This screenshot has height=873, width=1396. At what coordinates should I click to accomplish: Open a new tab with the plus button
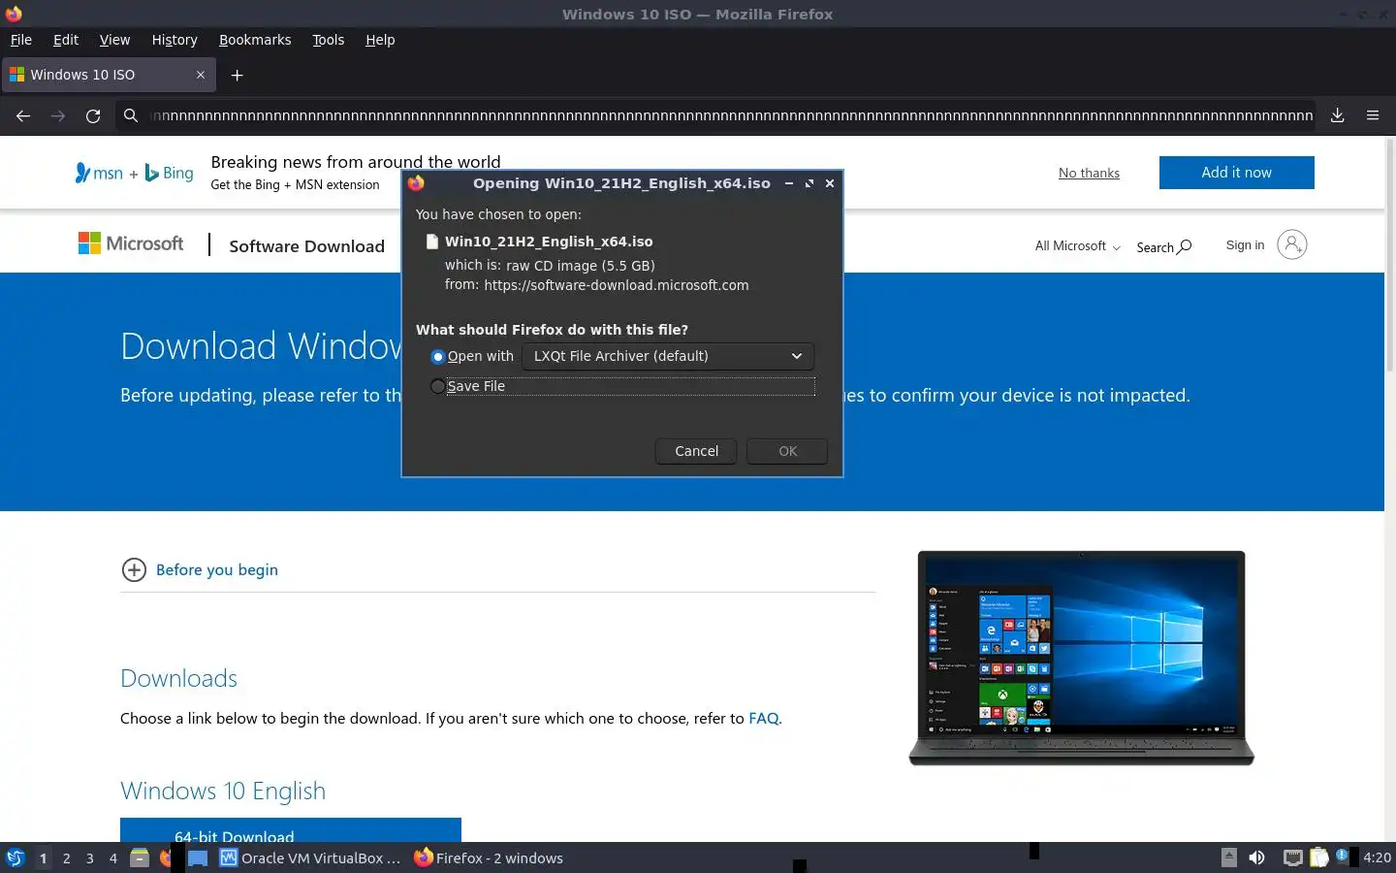pyautogui.click(x=237, y=75)
